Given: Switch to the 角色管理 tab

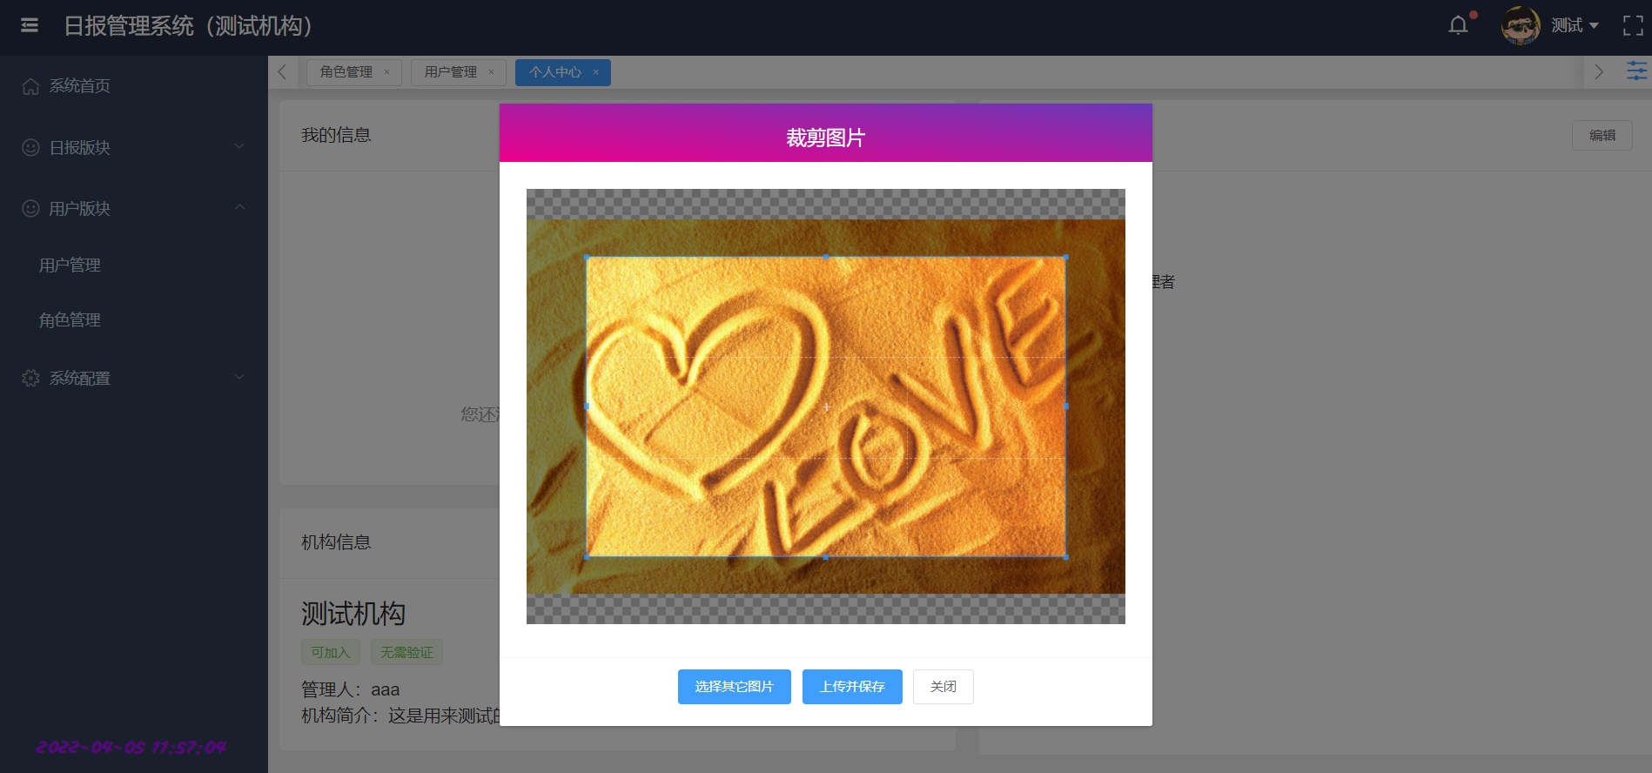Looking at the screenshot, I should 346,72.
